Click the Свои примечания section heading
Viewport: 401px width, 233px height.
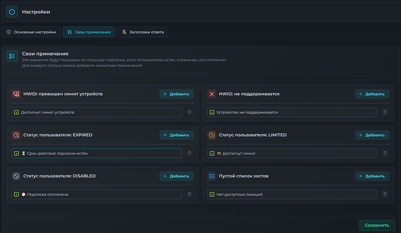[45, 54]
